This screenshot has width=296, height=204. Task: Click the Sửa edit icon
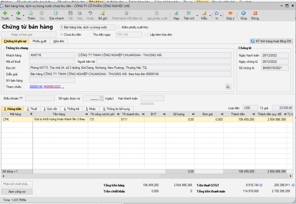click(42, 13)
